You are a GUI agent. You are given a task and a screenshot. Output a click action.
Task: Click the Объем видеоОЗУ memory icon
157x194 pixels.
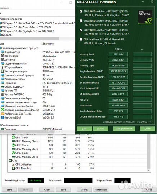coord(3,87)
